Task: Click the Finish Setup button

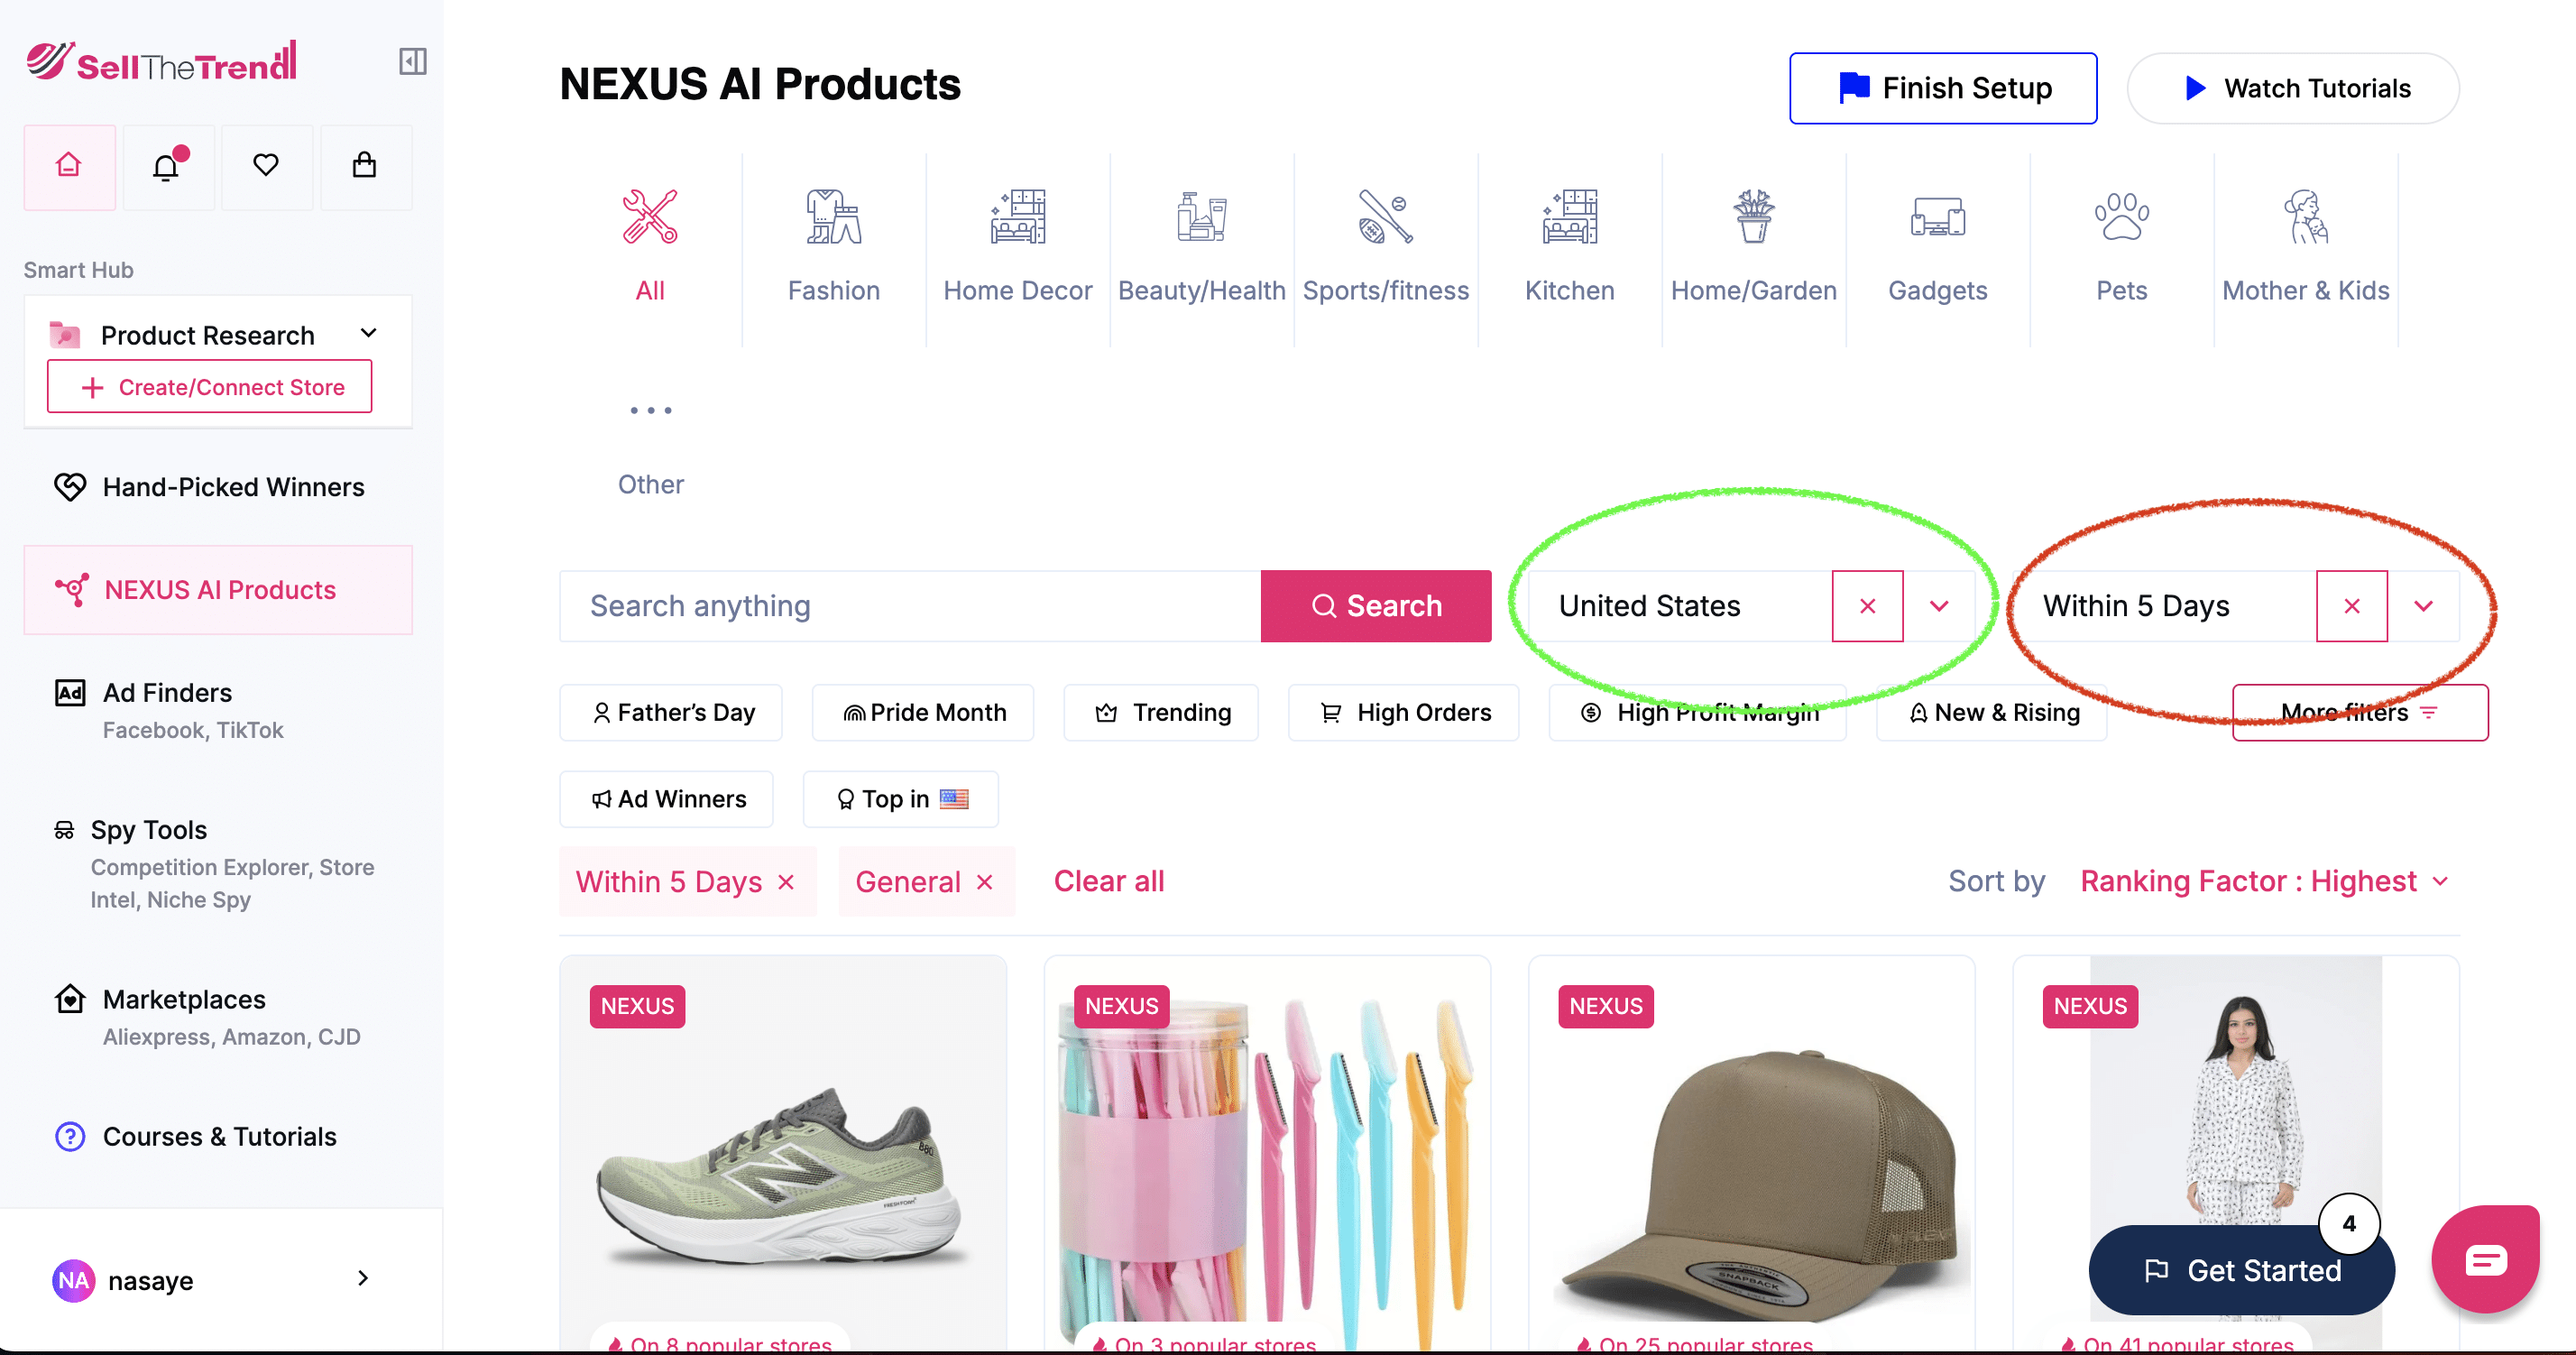Action: [x=1943, y=88]
